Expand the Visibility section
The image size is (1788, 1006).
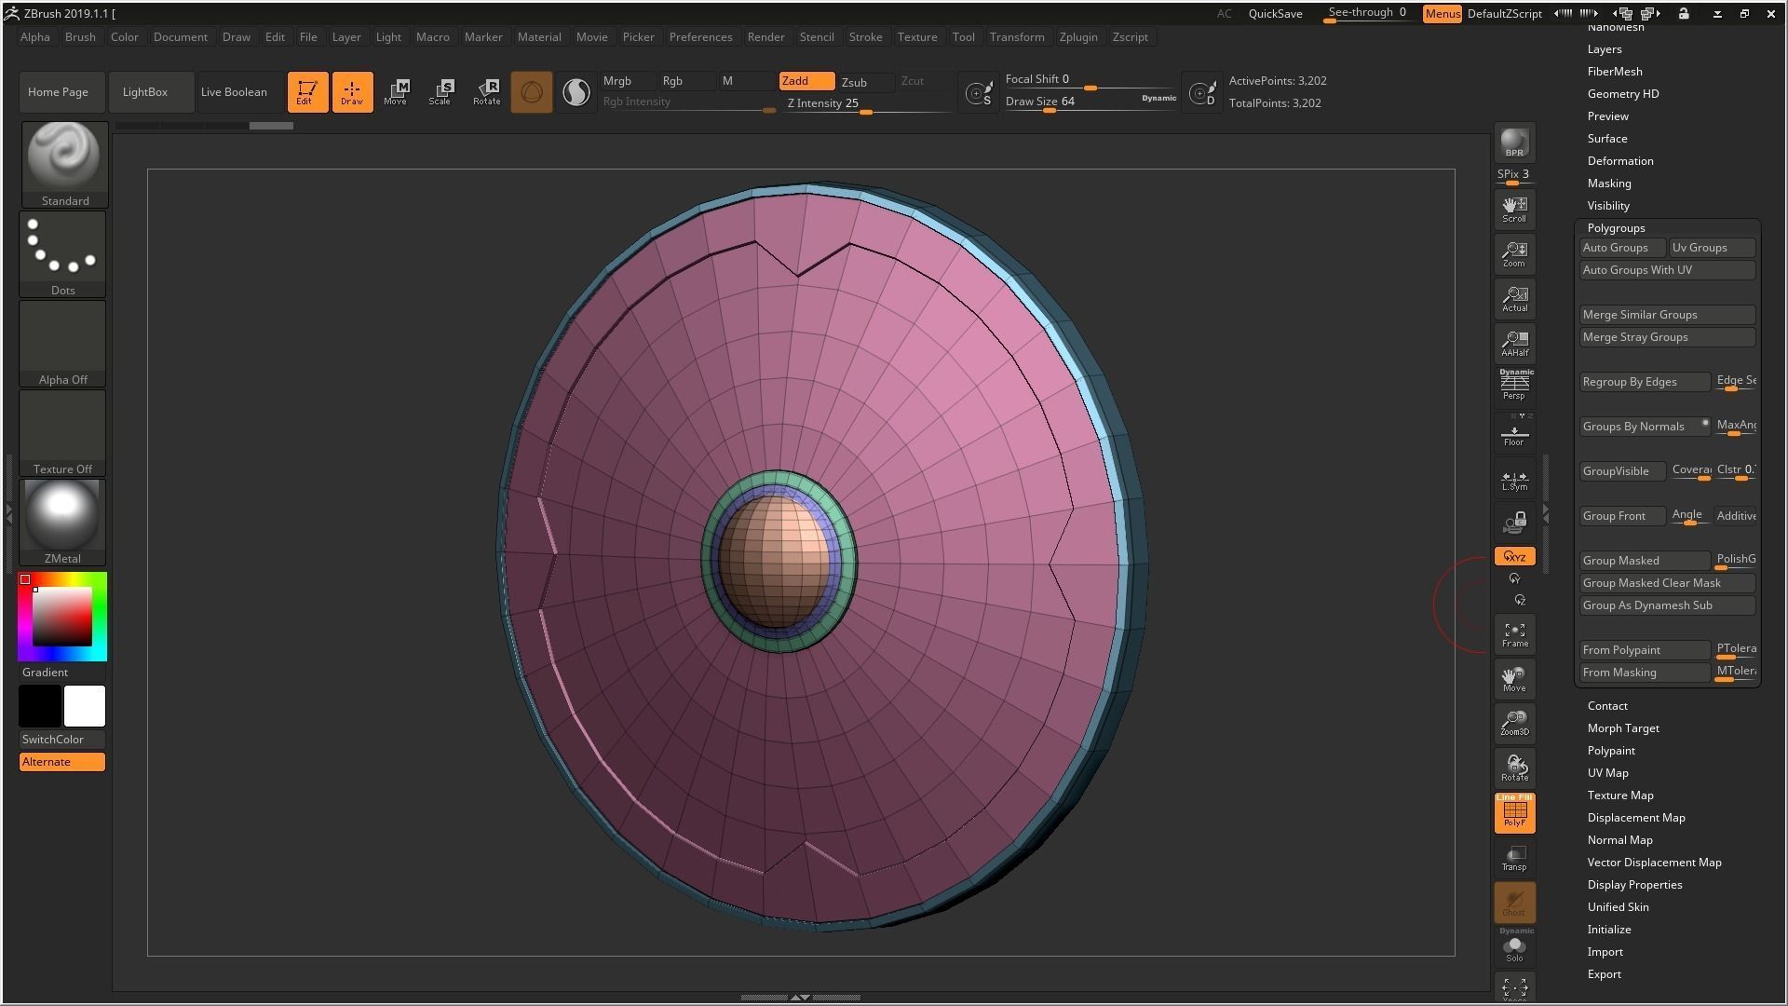click(1608, 206)
